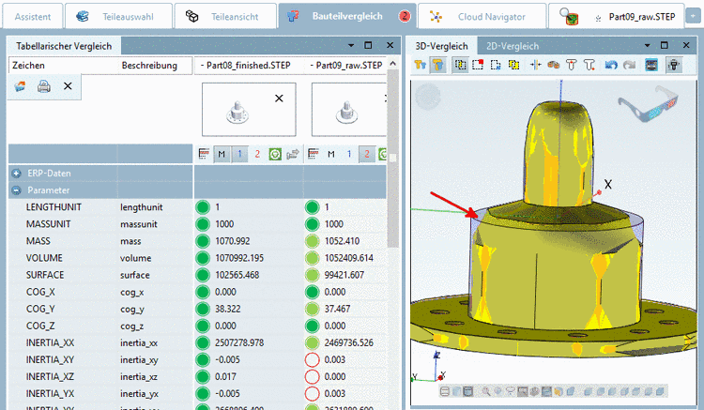Click the T-shaped part icon with red corner marker
This screenshot has width=704, height=410.
tap(589, 65)
